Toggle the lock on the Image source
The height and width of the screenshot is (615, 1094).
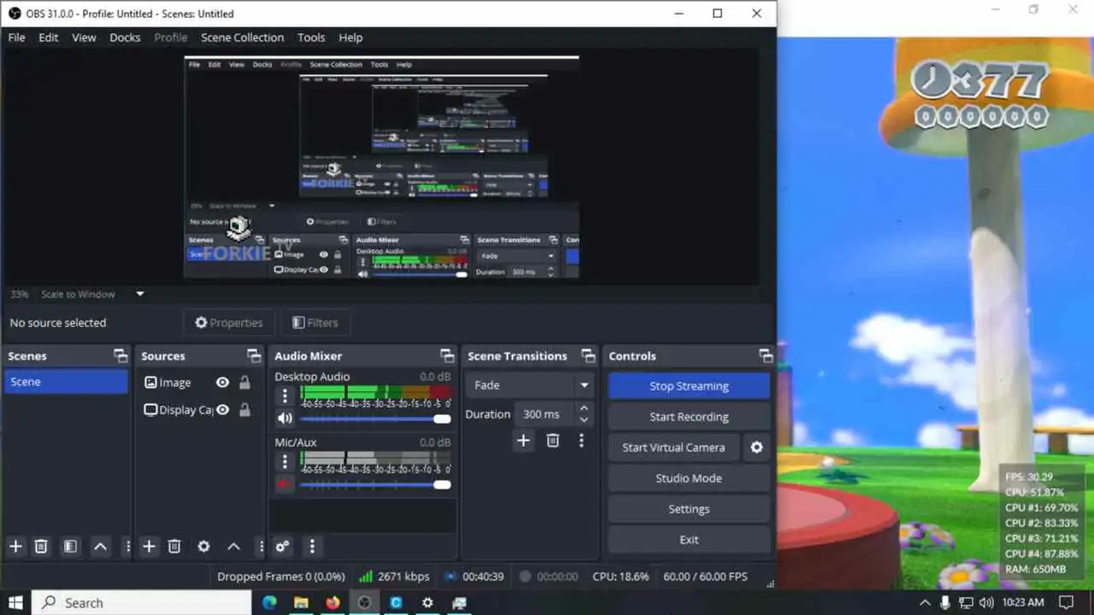tap(245, 383)
